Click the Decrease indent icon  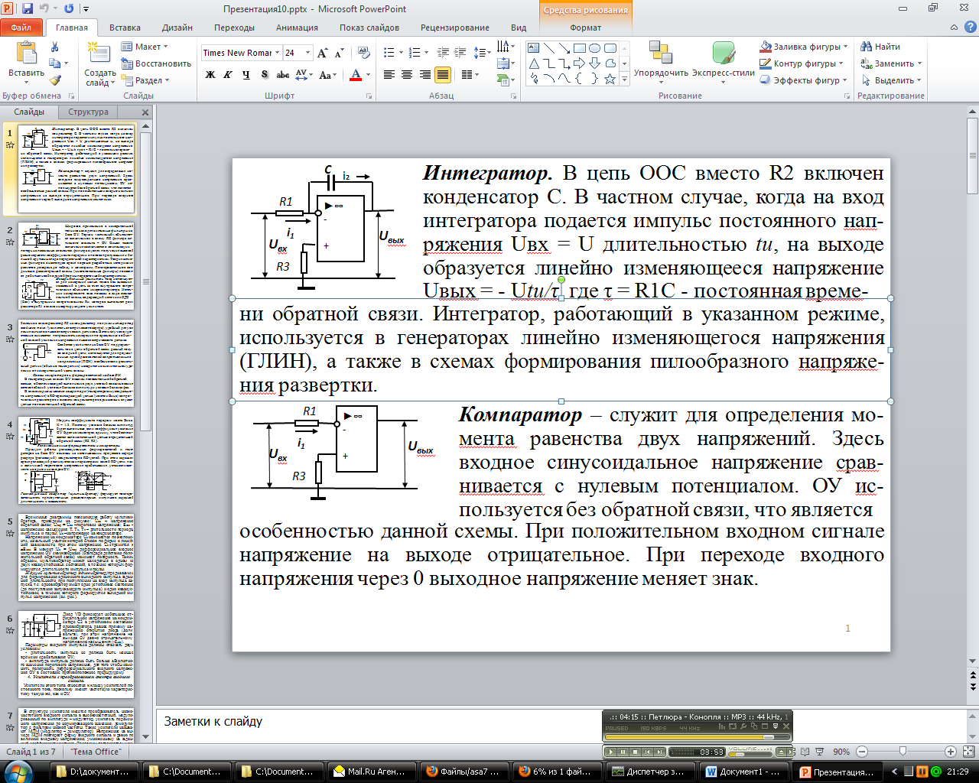pos(443,53)
